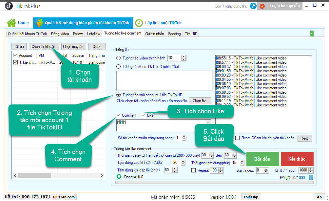Viewport: 329px width, 201px height.
Task: Click the Trạng Thái column header
Action: 96,55
